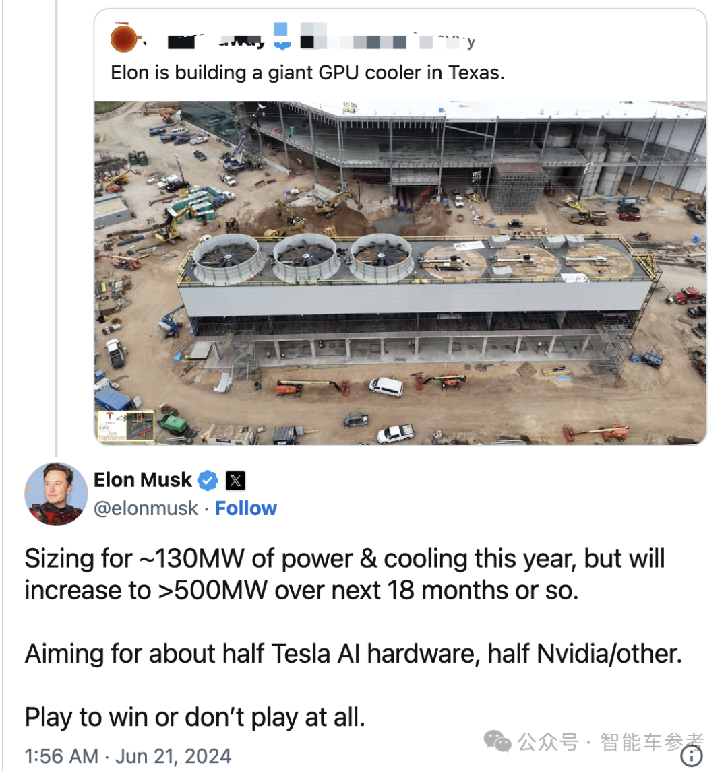Click the black X logo badge
This screenshot has height=771, width=728.
(235, 481)
